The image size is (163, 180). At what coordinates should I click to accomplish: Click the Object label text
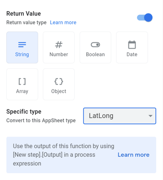[59, 91]
